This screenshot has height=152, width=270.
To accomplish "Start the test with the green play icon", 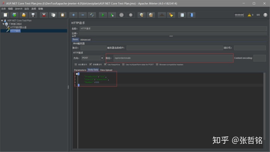I will [103, 15].
